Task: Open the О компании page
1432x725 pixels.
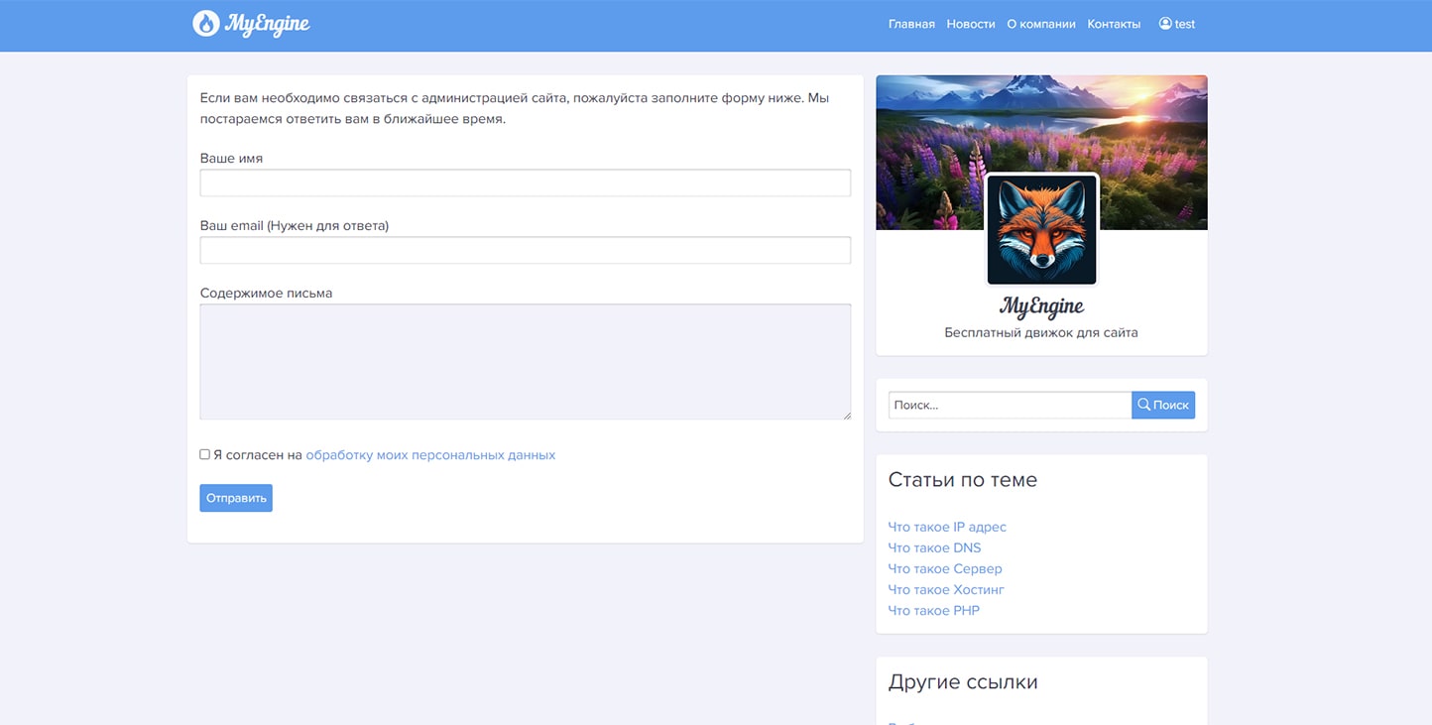Action: (x=1041, y=24)
